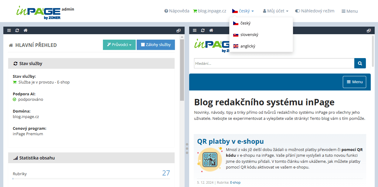
Task: Pop out the right panel window icon
Action: 369,31
